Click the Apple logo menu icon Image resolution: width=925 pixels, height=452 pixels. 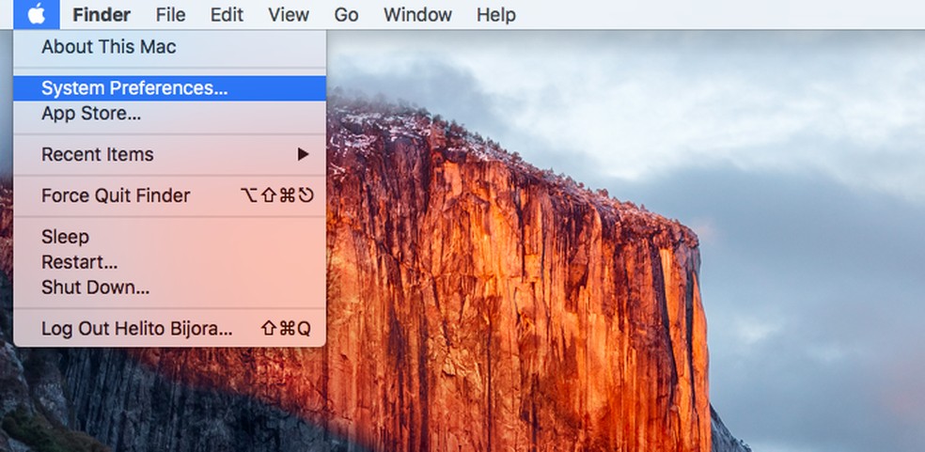37,14
